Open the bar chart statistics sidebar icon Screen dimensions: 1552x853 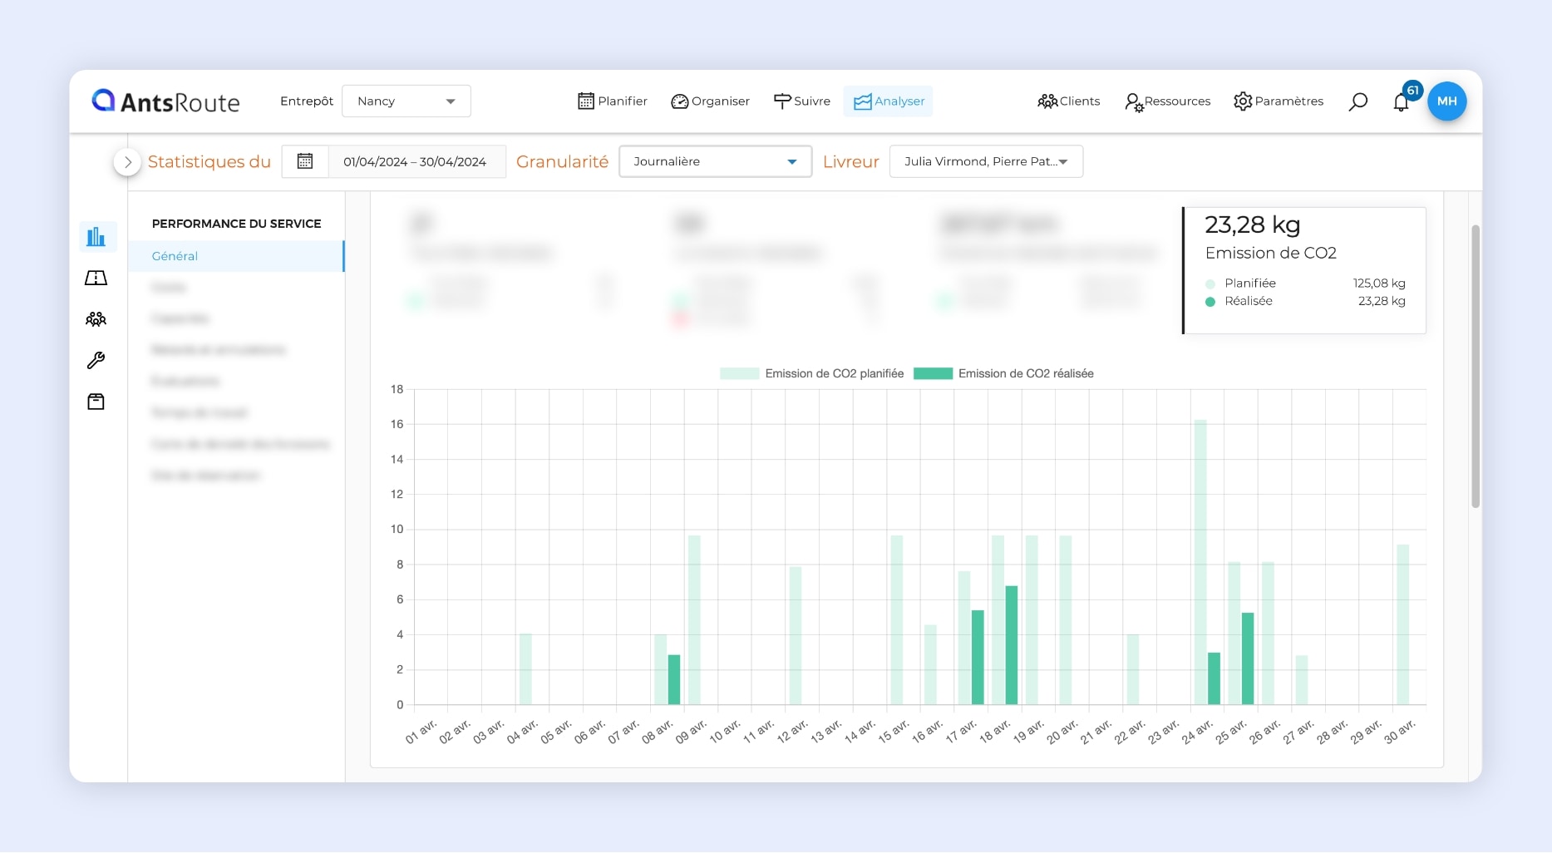[96, 237]
